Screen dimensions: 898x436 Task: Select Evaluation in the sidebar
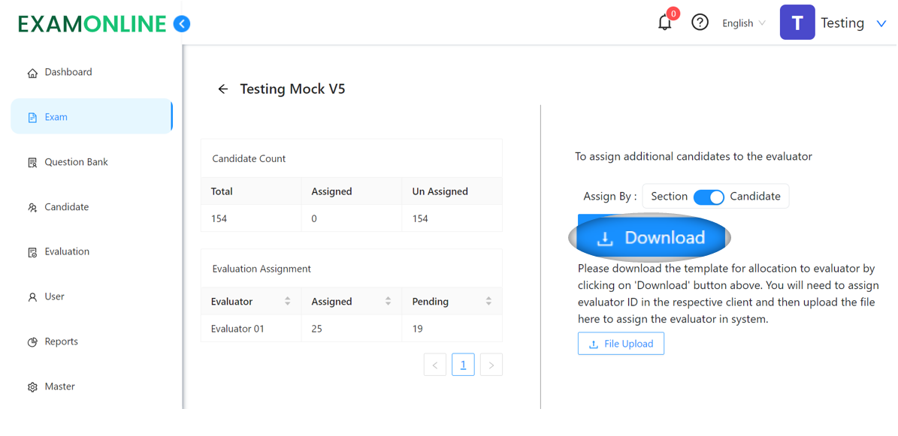coord(66,252)
